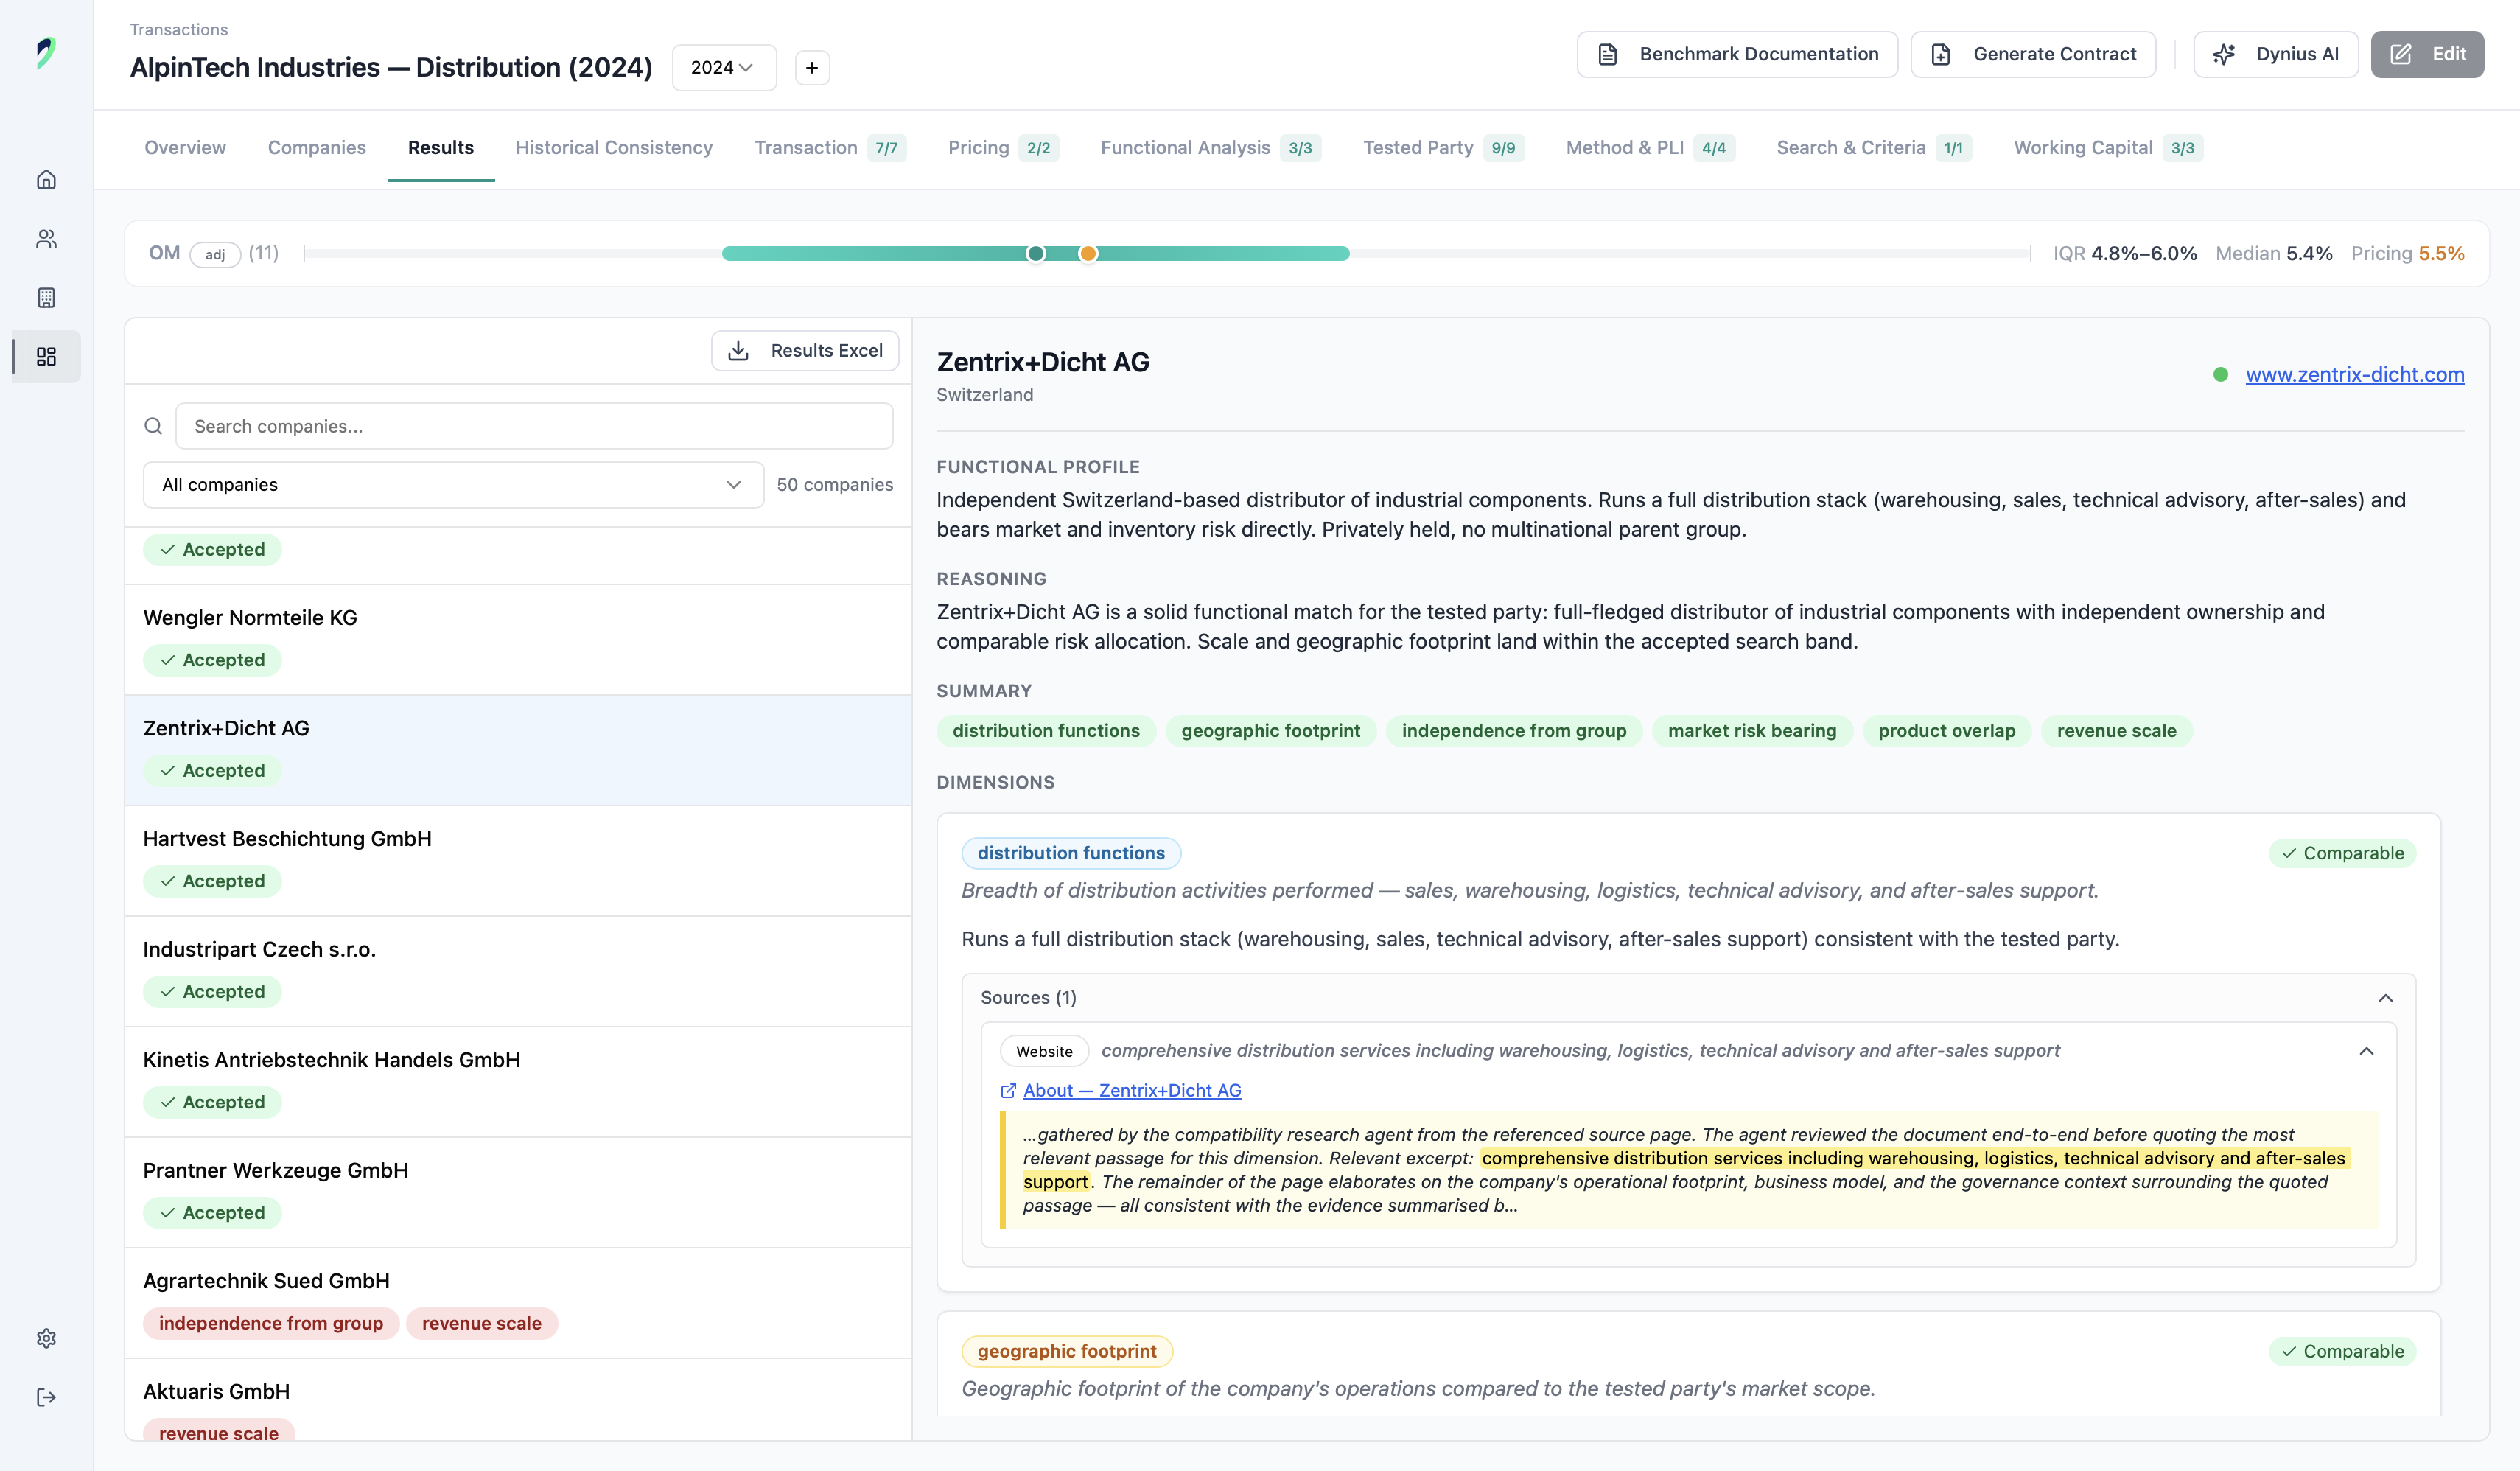The image size is (2520, 1471).
Task: Open the Tested Party tab
Action: [1443, 148]
